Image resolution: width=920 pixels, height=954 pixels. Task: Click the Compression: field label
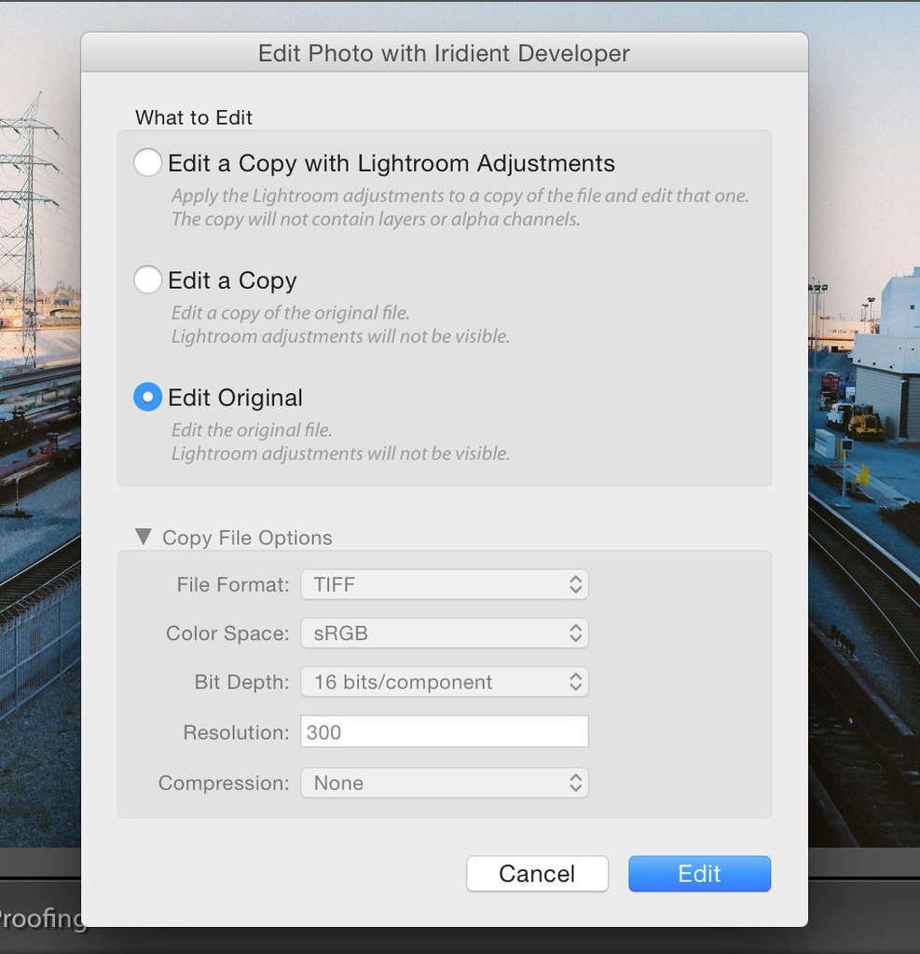tap(224, 783)
